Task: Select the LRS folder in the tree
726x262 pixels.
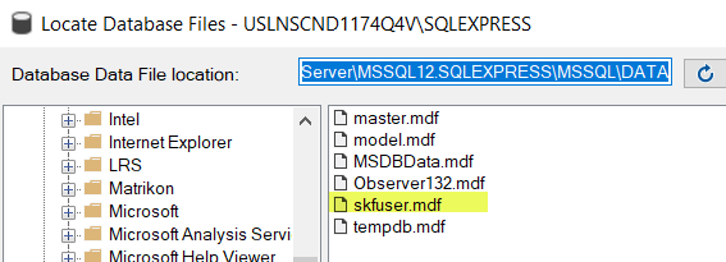Action: [125, 165]
